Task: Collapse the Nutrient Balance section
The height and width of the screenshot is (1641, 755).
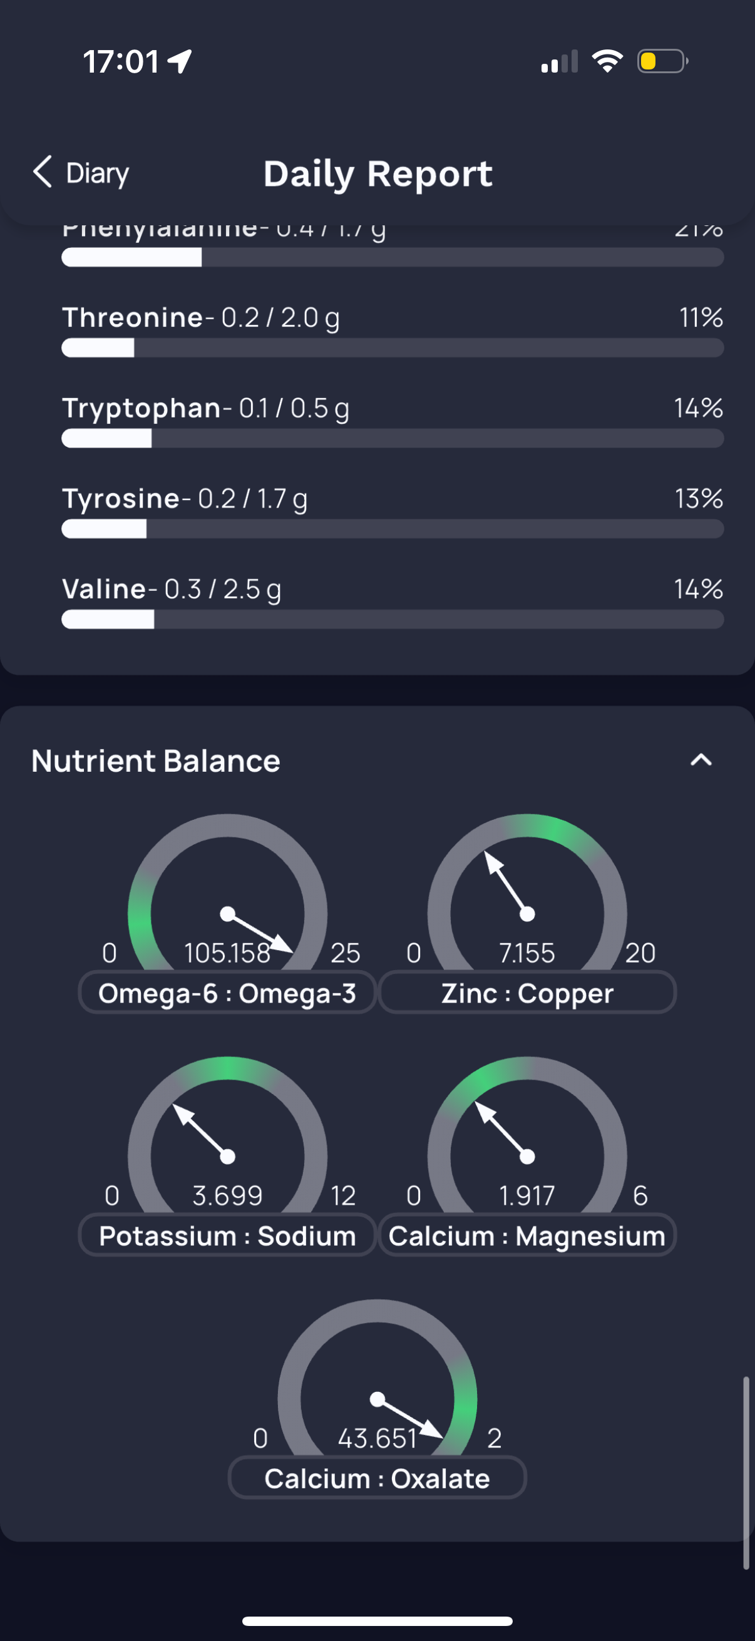Action: tap(701, 760)
